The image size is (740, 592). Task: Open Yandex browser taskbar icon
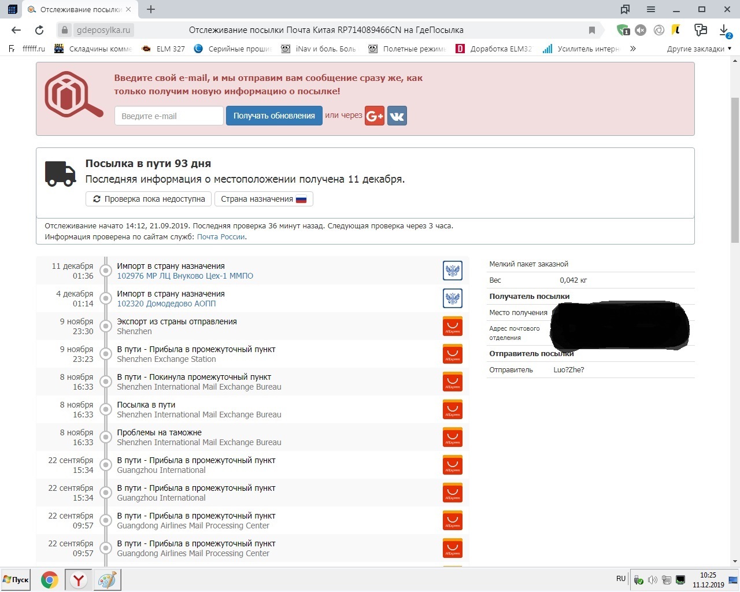(x=78, y=580)
